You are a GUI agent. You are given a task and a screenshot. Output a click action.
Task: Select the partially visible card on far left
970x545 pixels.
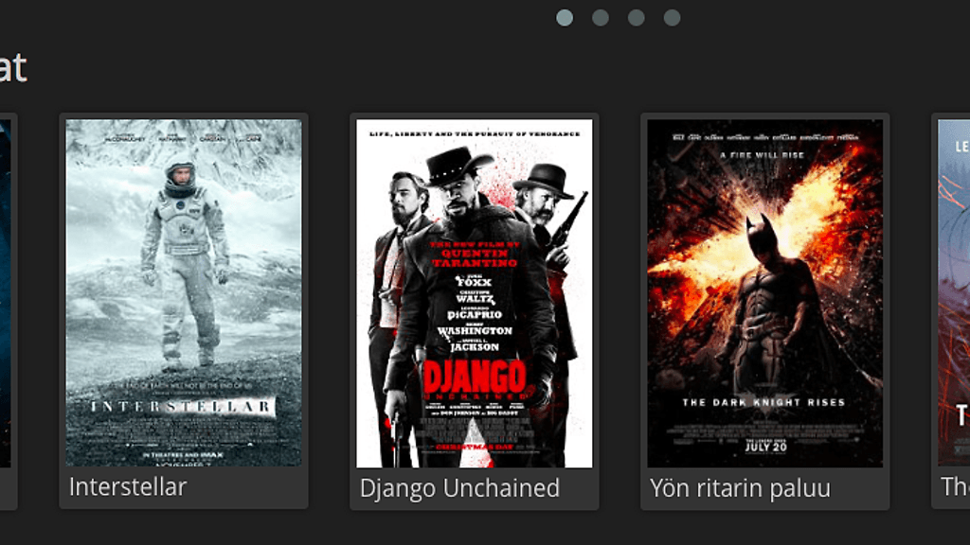8,310
